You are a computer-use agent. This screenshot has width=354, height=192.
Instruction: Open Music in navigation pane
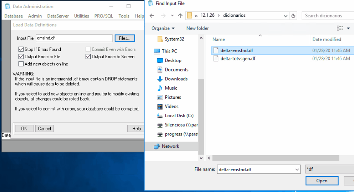coord(171,88)
